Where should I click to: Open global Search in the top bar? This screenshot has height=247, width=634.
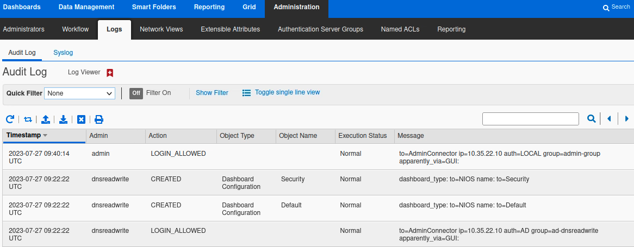[x=617, y=7]
